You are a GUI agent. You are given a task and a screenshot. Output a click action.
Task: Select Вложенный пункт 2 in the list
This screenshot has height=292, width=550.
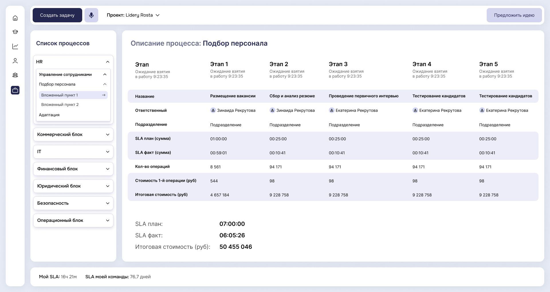point(60,104)
